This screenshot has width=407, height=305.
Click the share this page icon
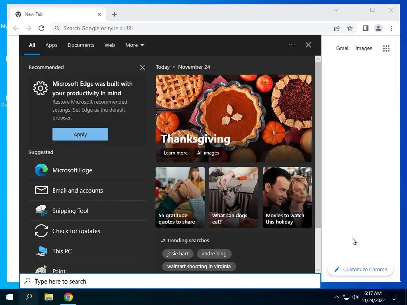pos(337,28)
